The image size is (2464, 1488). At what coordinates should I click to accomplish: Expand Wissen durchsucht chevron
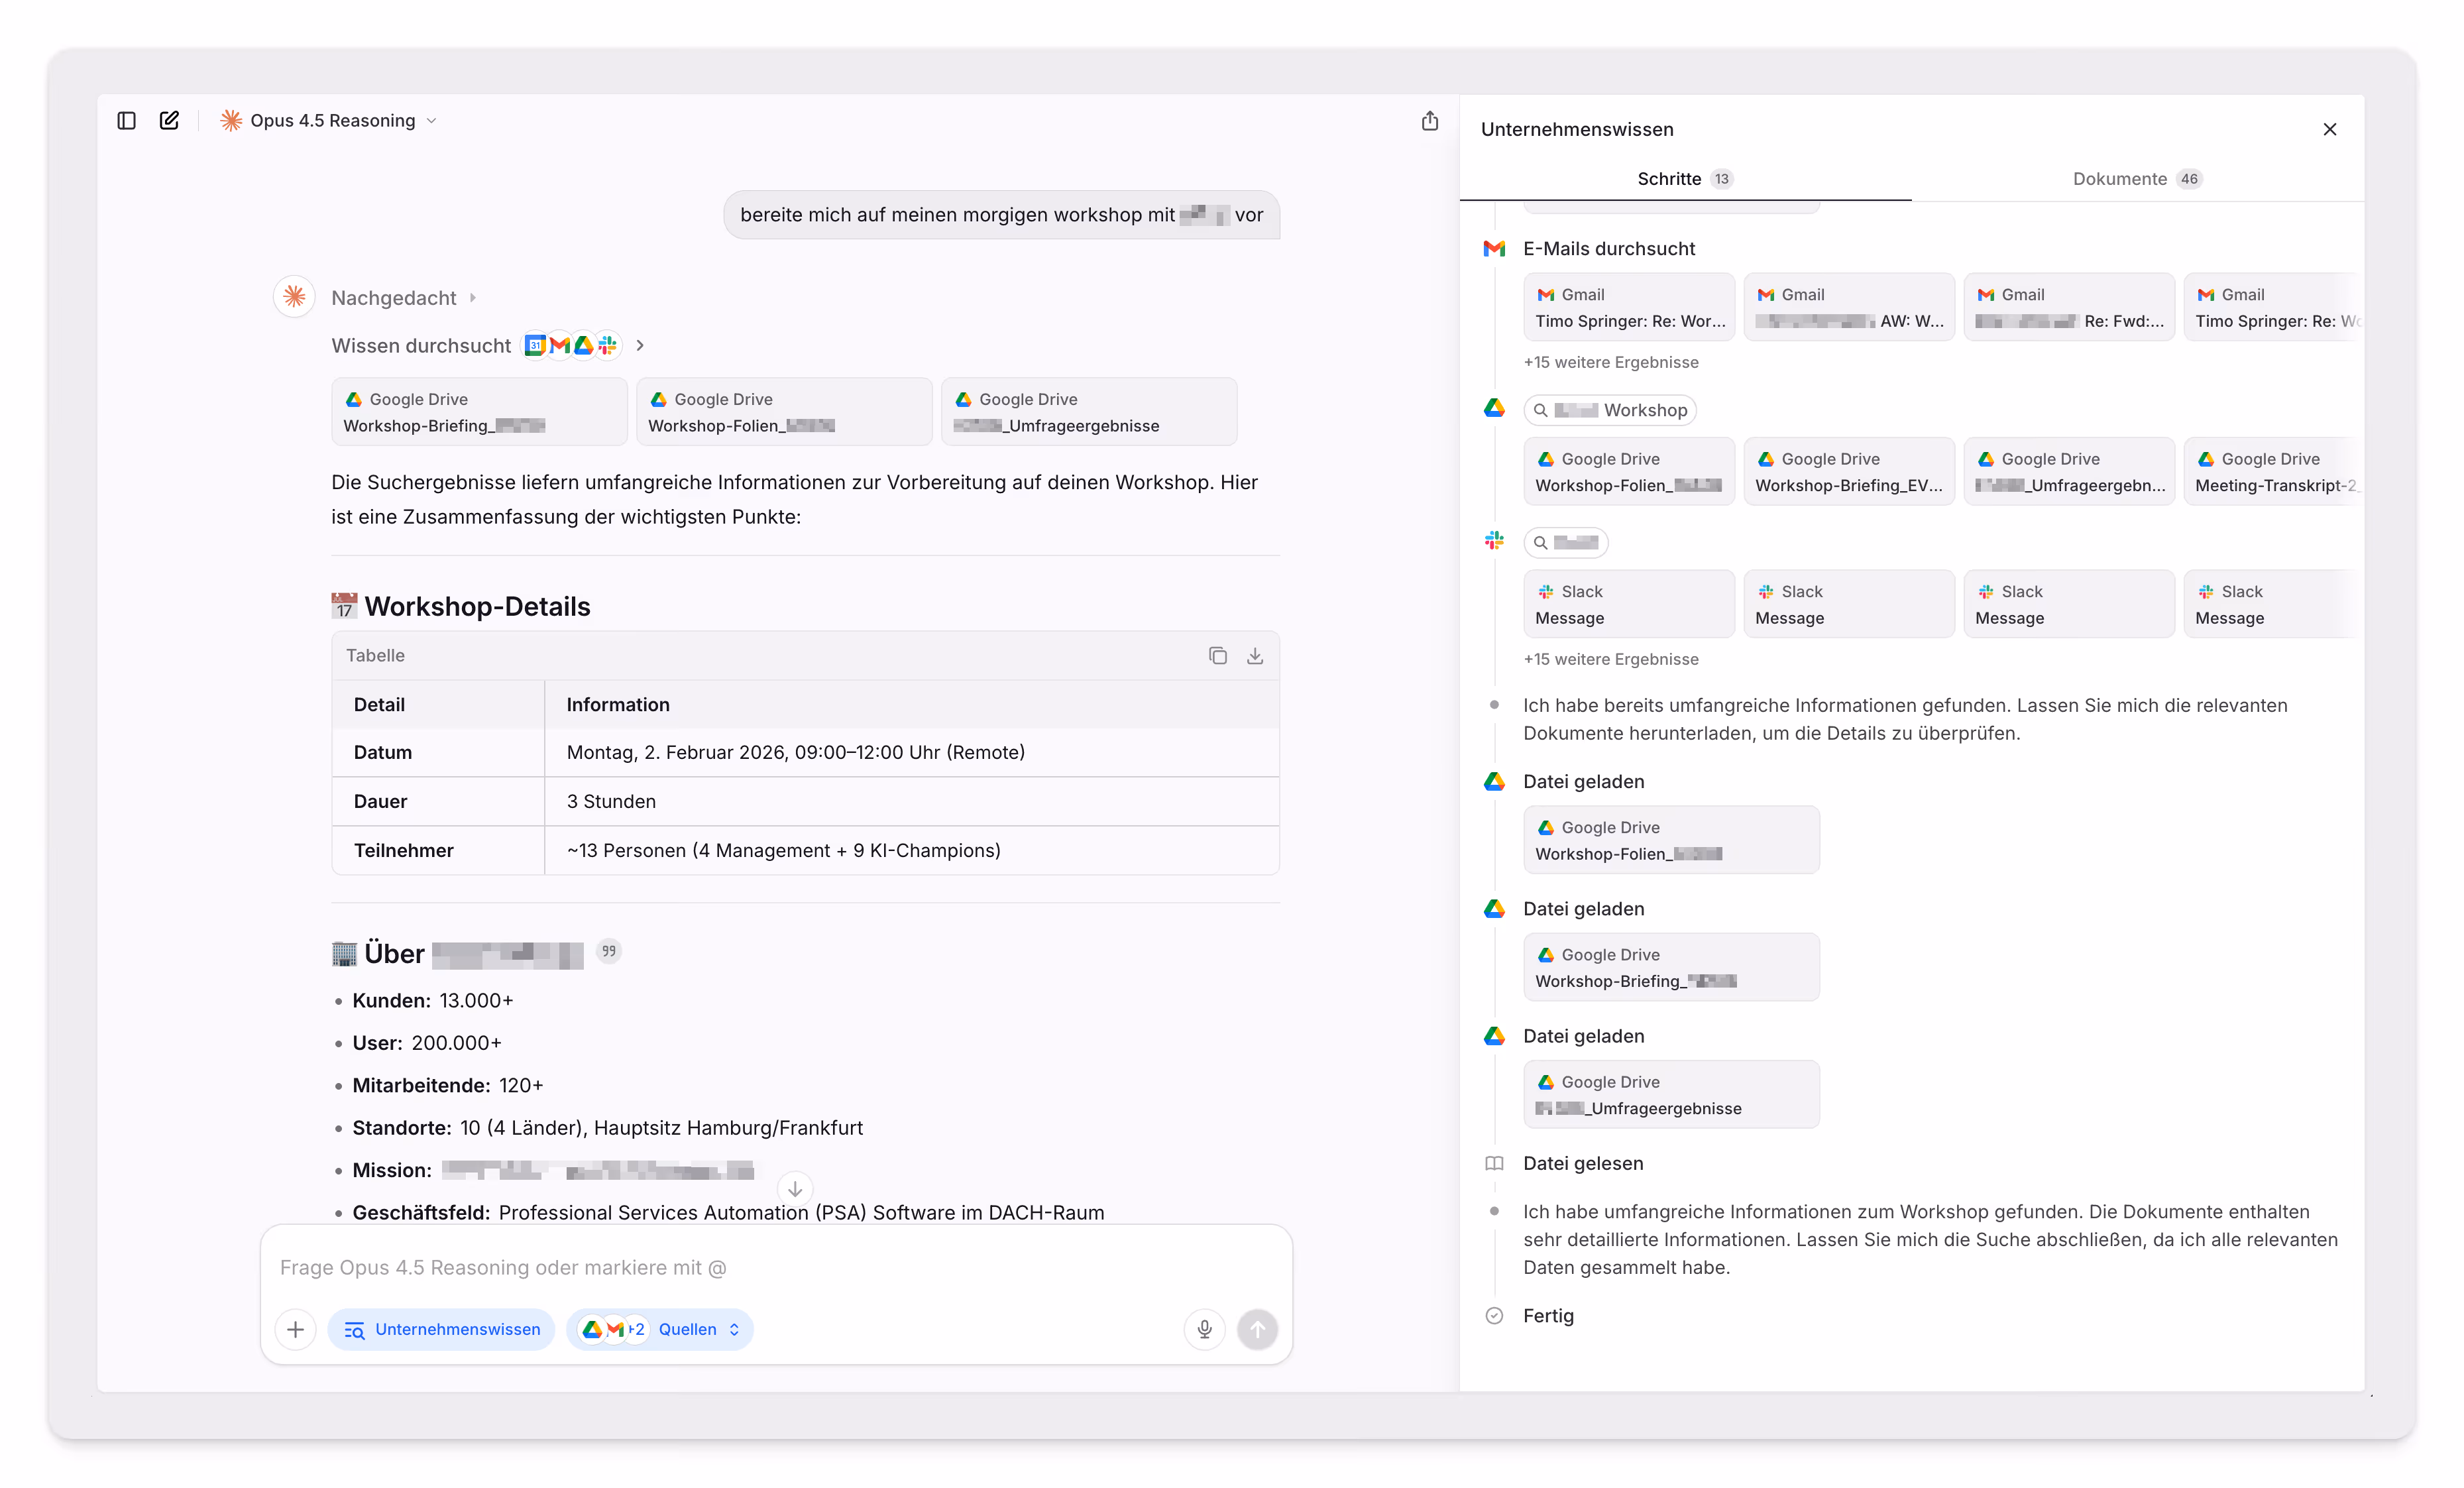tap(640, 345)
